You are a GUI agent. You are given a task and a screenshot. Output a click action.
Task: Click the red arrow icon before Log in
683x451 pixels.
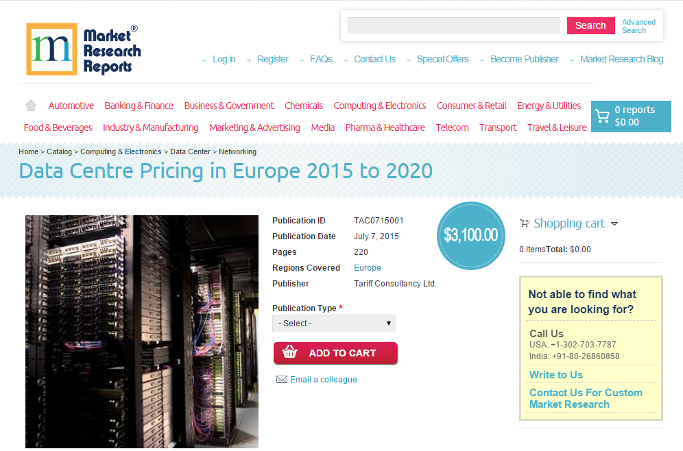coord(204,60)
